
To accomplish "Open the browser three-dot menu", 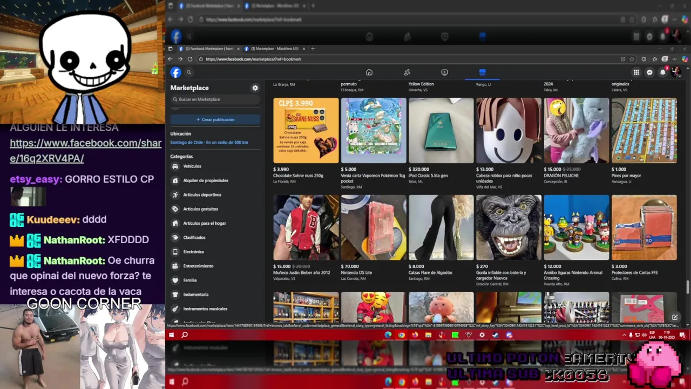I will pos(675,59).
